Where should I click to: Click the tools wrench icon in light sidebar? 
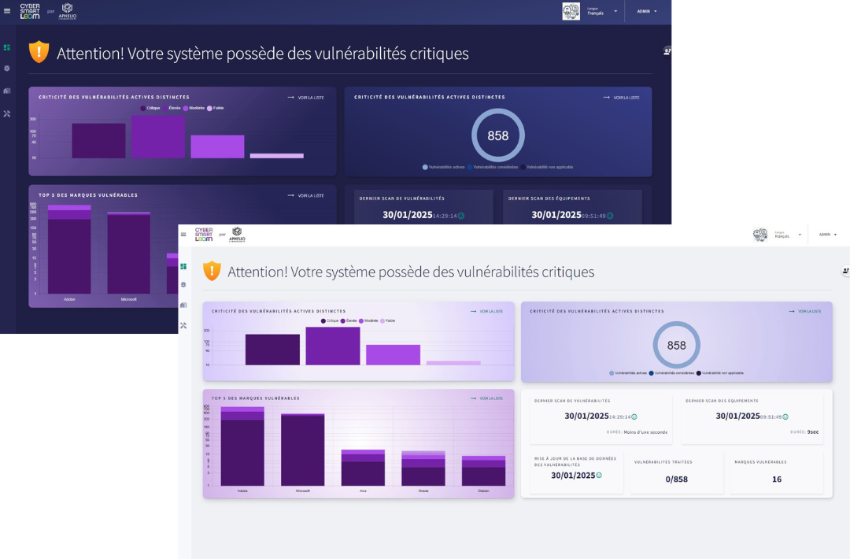[x=183, y=325]
